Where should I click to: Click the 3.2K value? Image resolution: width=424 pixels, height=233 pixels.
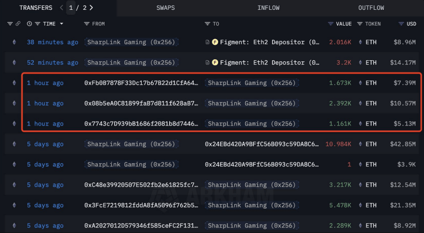[x=344, y=62]
